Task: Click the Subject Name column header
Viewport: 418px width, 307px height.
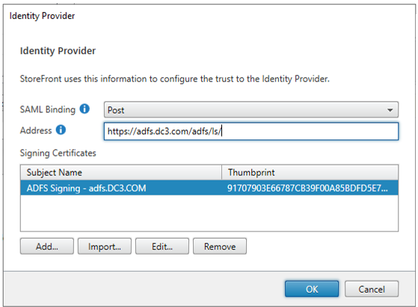Action: pyautogui.click(x=121, y=172)
